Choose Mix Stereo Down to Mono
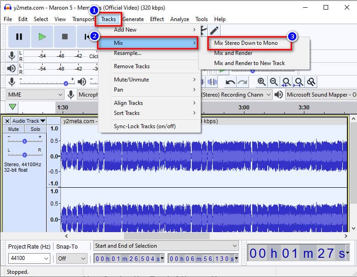The width and height of the screenshot is (357, 277). (246, 43)
